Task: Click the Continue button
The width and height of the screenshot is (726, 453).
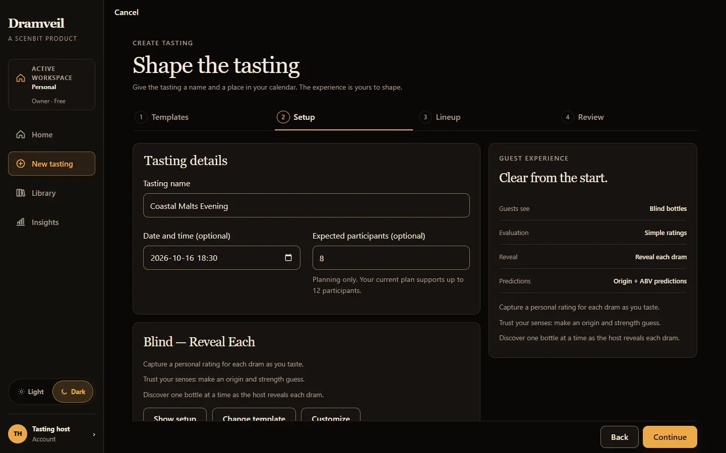Action: coord(670,437)
